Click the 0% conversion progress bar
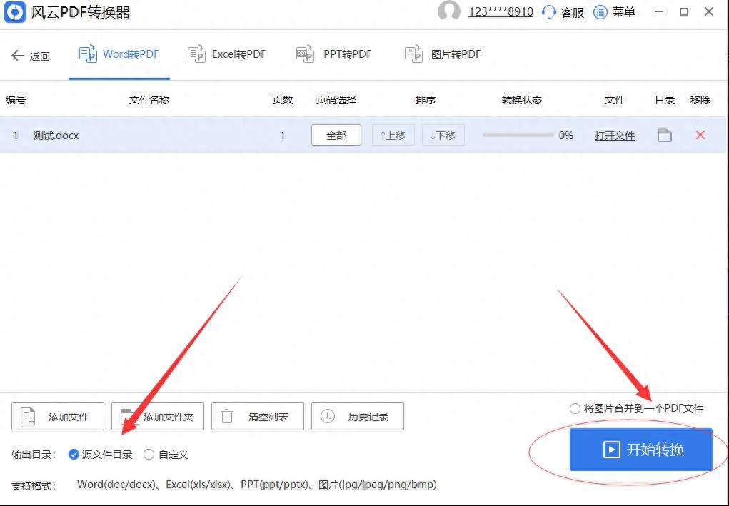The width and height of the screenshot is (729, 506). click(518, 135)
